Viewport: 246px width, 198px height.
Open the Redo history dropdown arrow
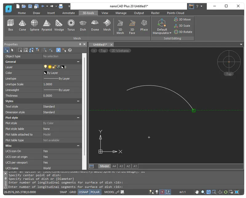tap(56, 6)
